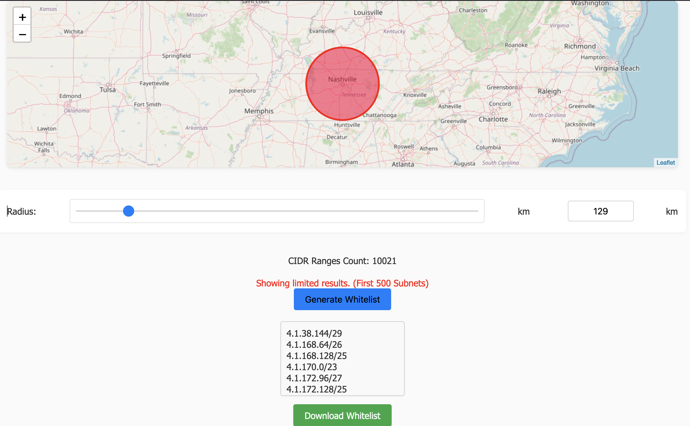Click the 4.1.168.64/26 subnet entry

[314, 344]
